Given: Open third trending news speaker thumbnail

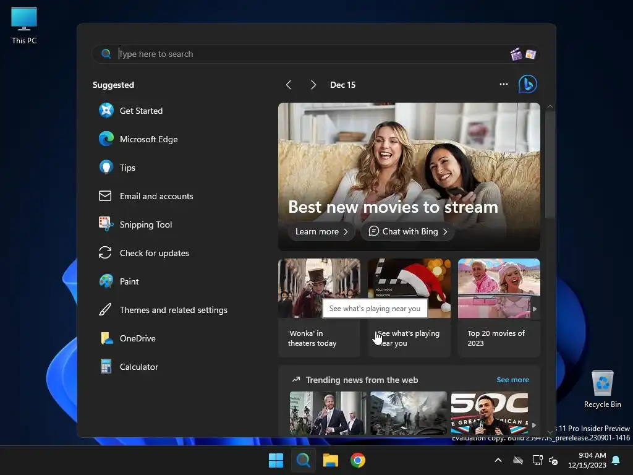Looking at the screenshot, I should (490, 413).
